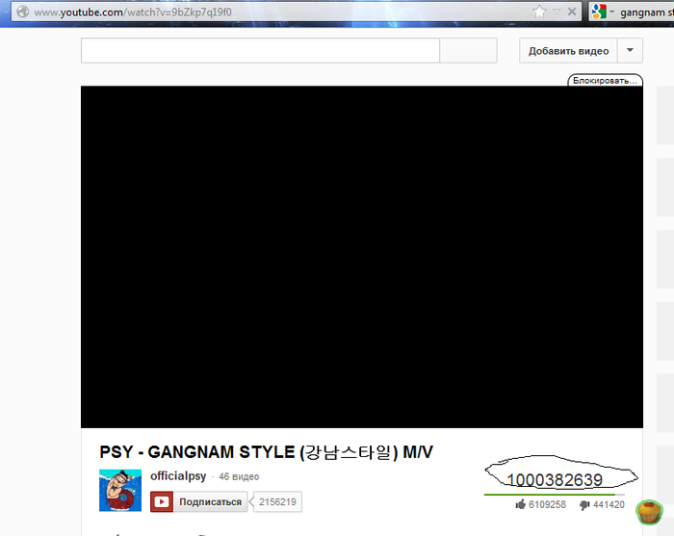
Task: Click the thumbs-up like icon
Action: (521, 504)
